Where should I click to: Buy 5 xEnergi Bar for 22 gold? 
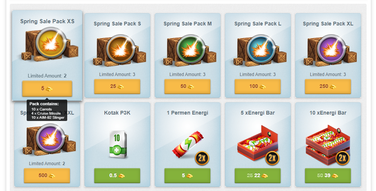(258, 176)
